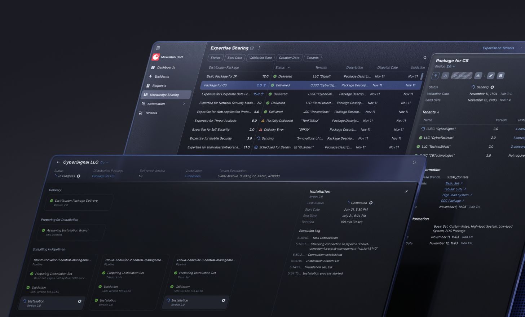The width and height of the screenshot is (525, 317).
Task: Open the Package for CS link in tenant header
Action: coord(103,176)
